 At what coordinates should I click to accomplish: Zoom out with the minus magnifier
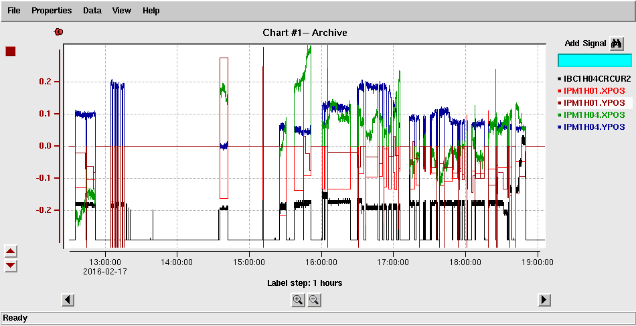click(x=314, y=300)
